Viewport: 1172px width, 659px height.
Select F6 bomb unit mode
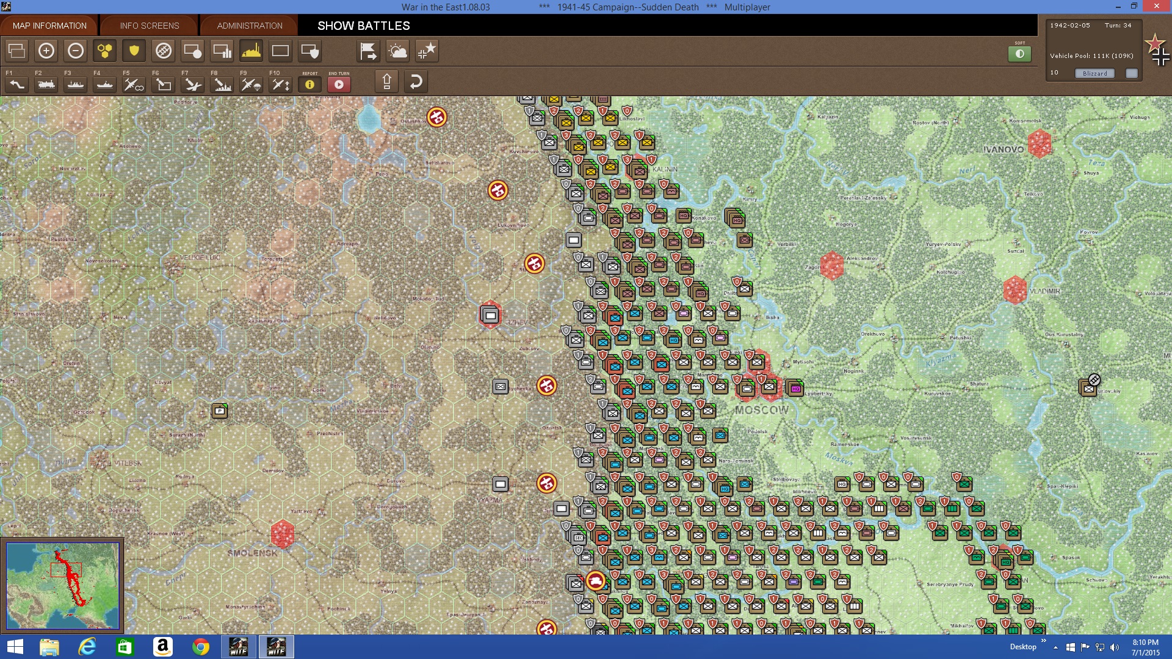(x=164, y=84)
